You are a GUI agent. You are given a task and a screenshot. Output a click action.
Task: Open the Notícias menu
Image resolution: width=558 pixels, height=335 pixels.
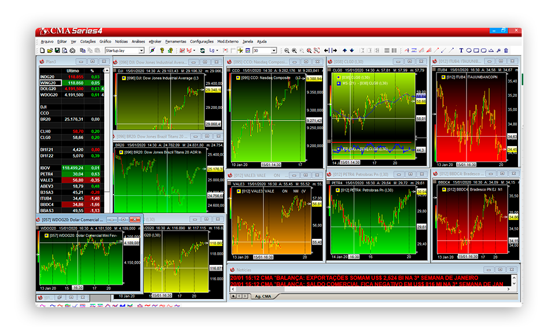point(122,42)
